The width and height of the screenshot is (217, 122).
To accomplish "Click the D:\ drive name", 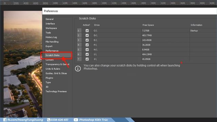I will pyautogui.click(x=95, y=35).
